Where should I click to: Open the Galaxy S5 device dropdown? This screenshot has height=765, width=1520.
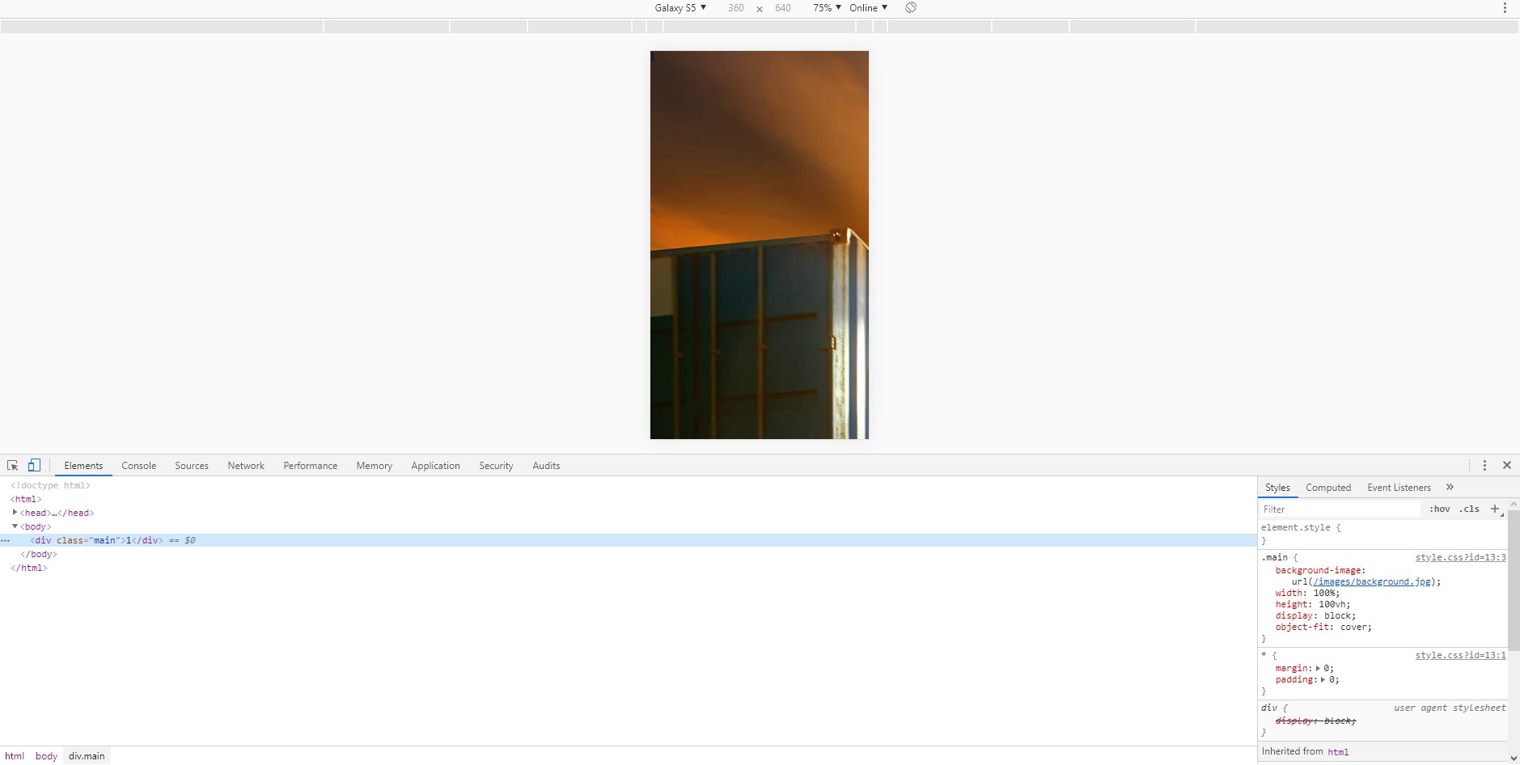click(680, 7)
